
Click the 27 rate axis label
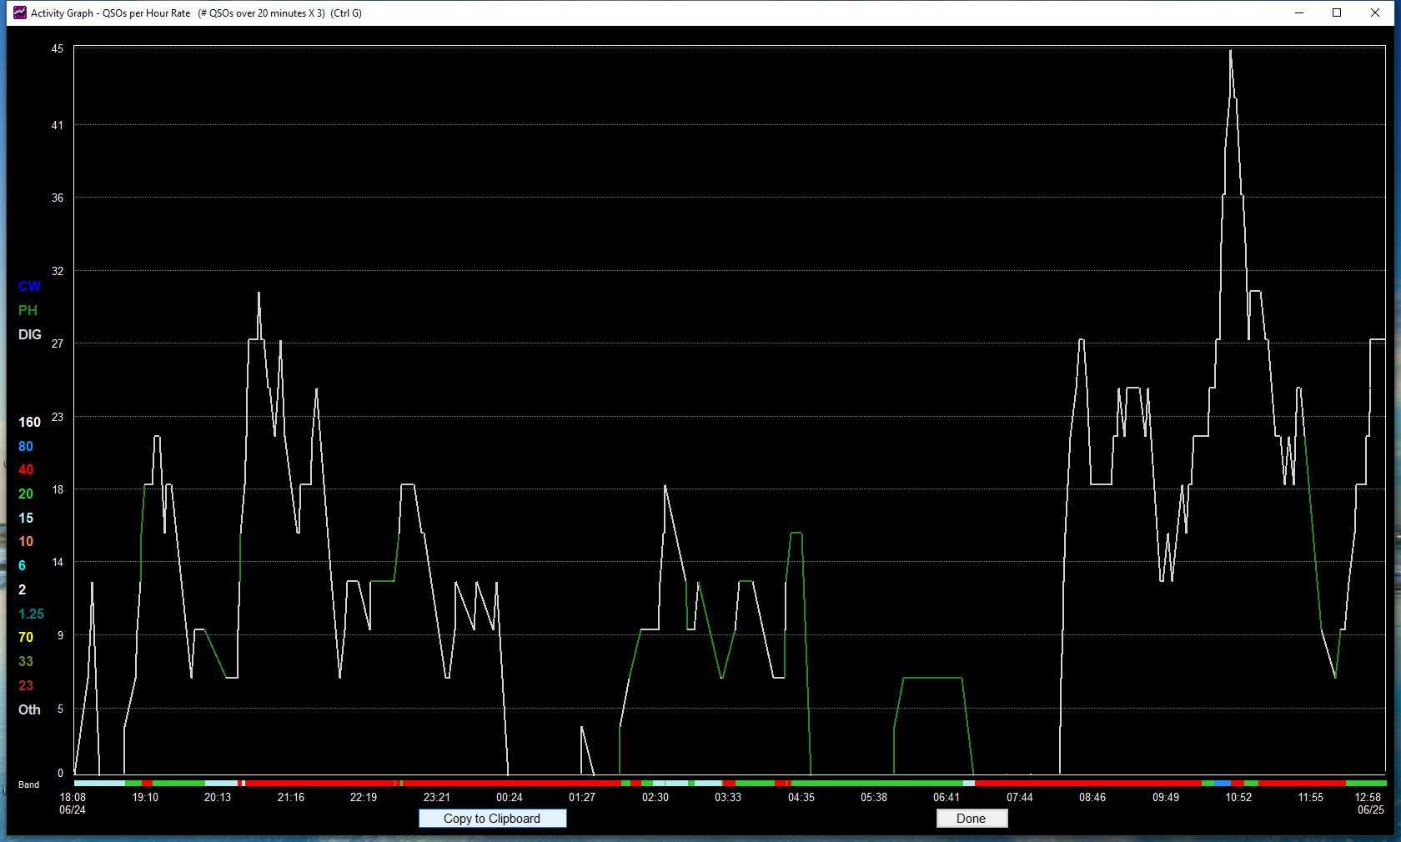tap(58, 344)
